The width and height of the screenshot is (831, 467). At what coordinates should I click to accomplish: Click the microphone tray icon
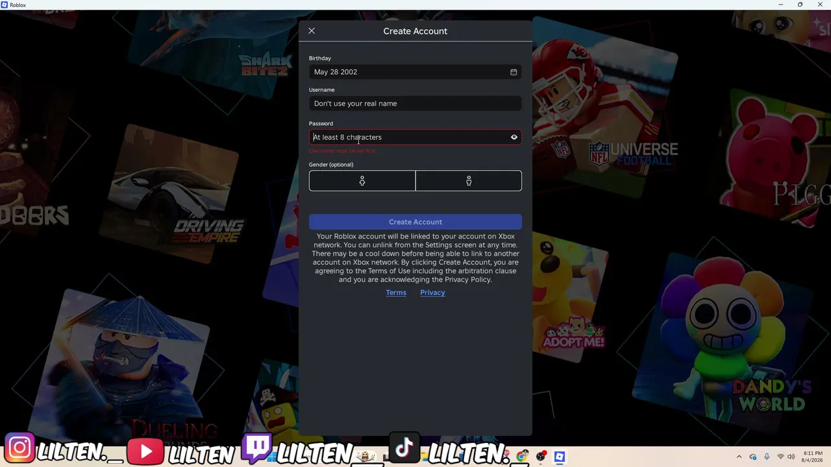767,457
